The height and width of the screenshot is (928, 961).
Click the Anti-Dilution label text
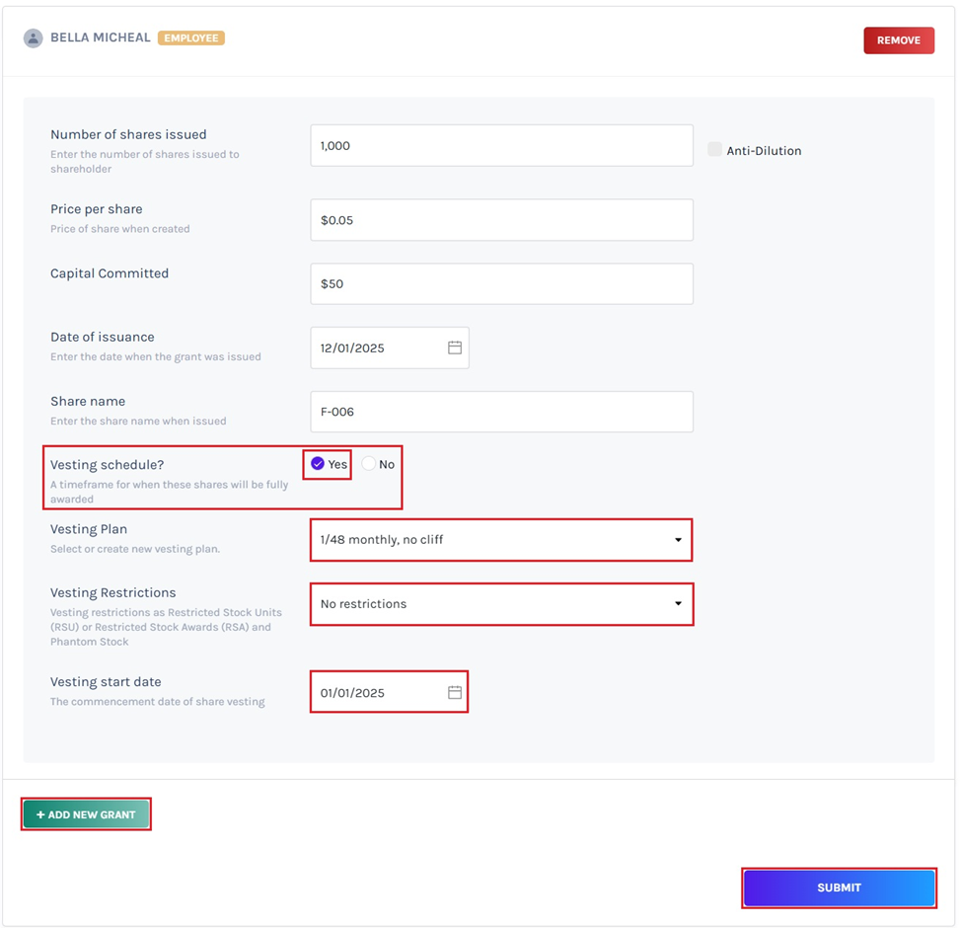tap(764, 151)
